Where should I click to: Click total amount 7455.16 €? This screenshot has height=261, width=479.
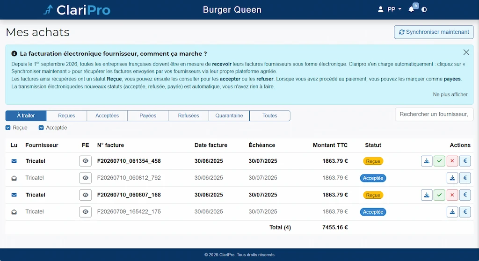(335, 227)
